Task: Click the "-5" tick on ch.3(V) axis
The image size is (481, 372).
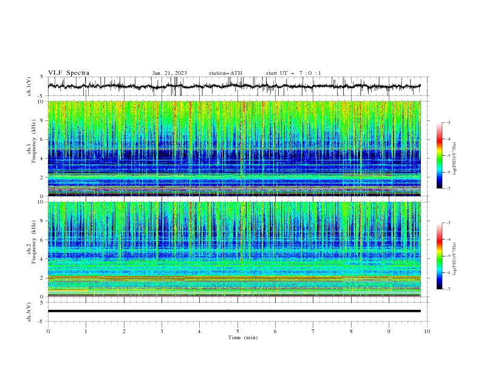Action: 41,322
